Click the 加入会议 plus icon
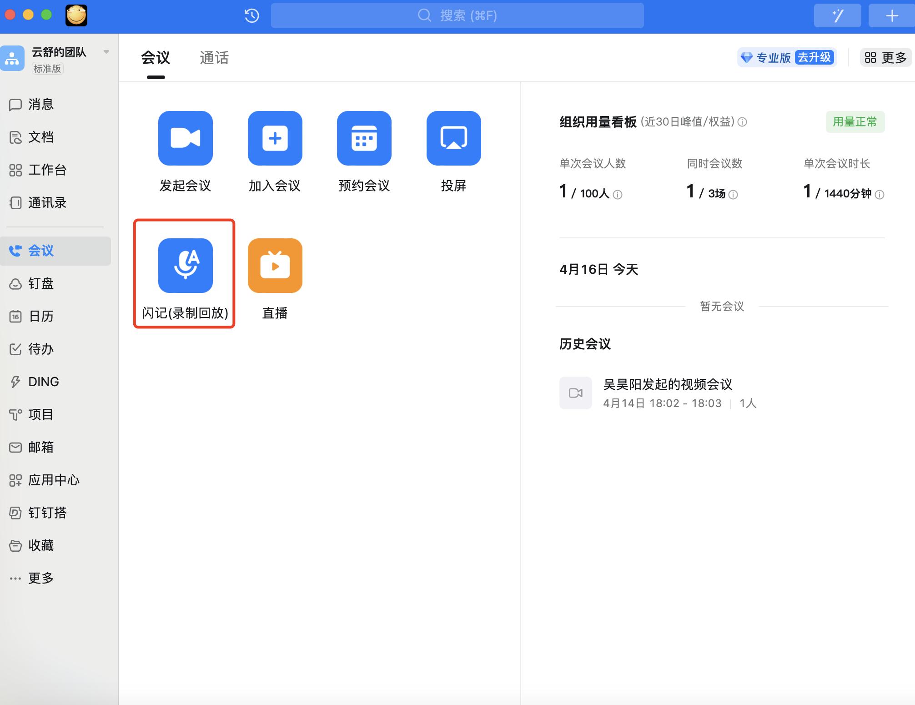Image resolution: width=915 pixels, height=705 pixels. pos(275,138)
